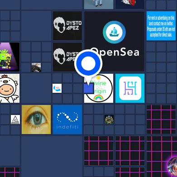Select the pink neon grid tile below armored parcel
The height and width of the screenshot is (177, 177).
[99, 151]
